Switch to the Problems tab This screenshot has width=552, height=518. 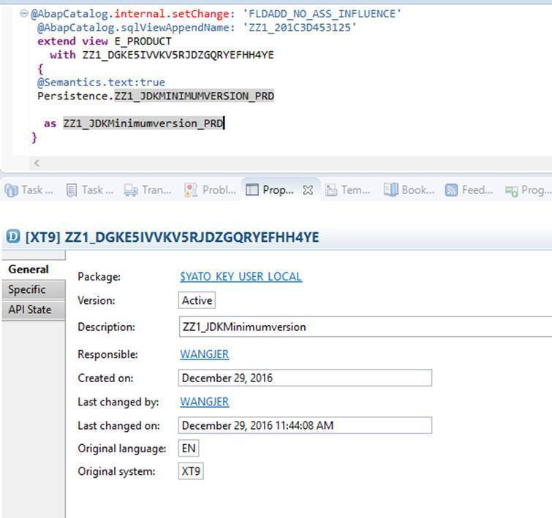pyautogui.click(x=210, y=190)
